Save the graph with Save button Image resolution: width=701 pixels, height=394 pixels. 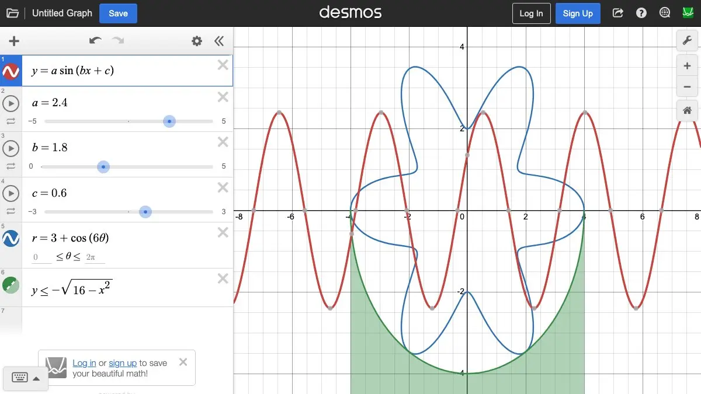coord(118,13)
